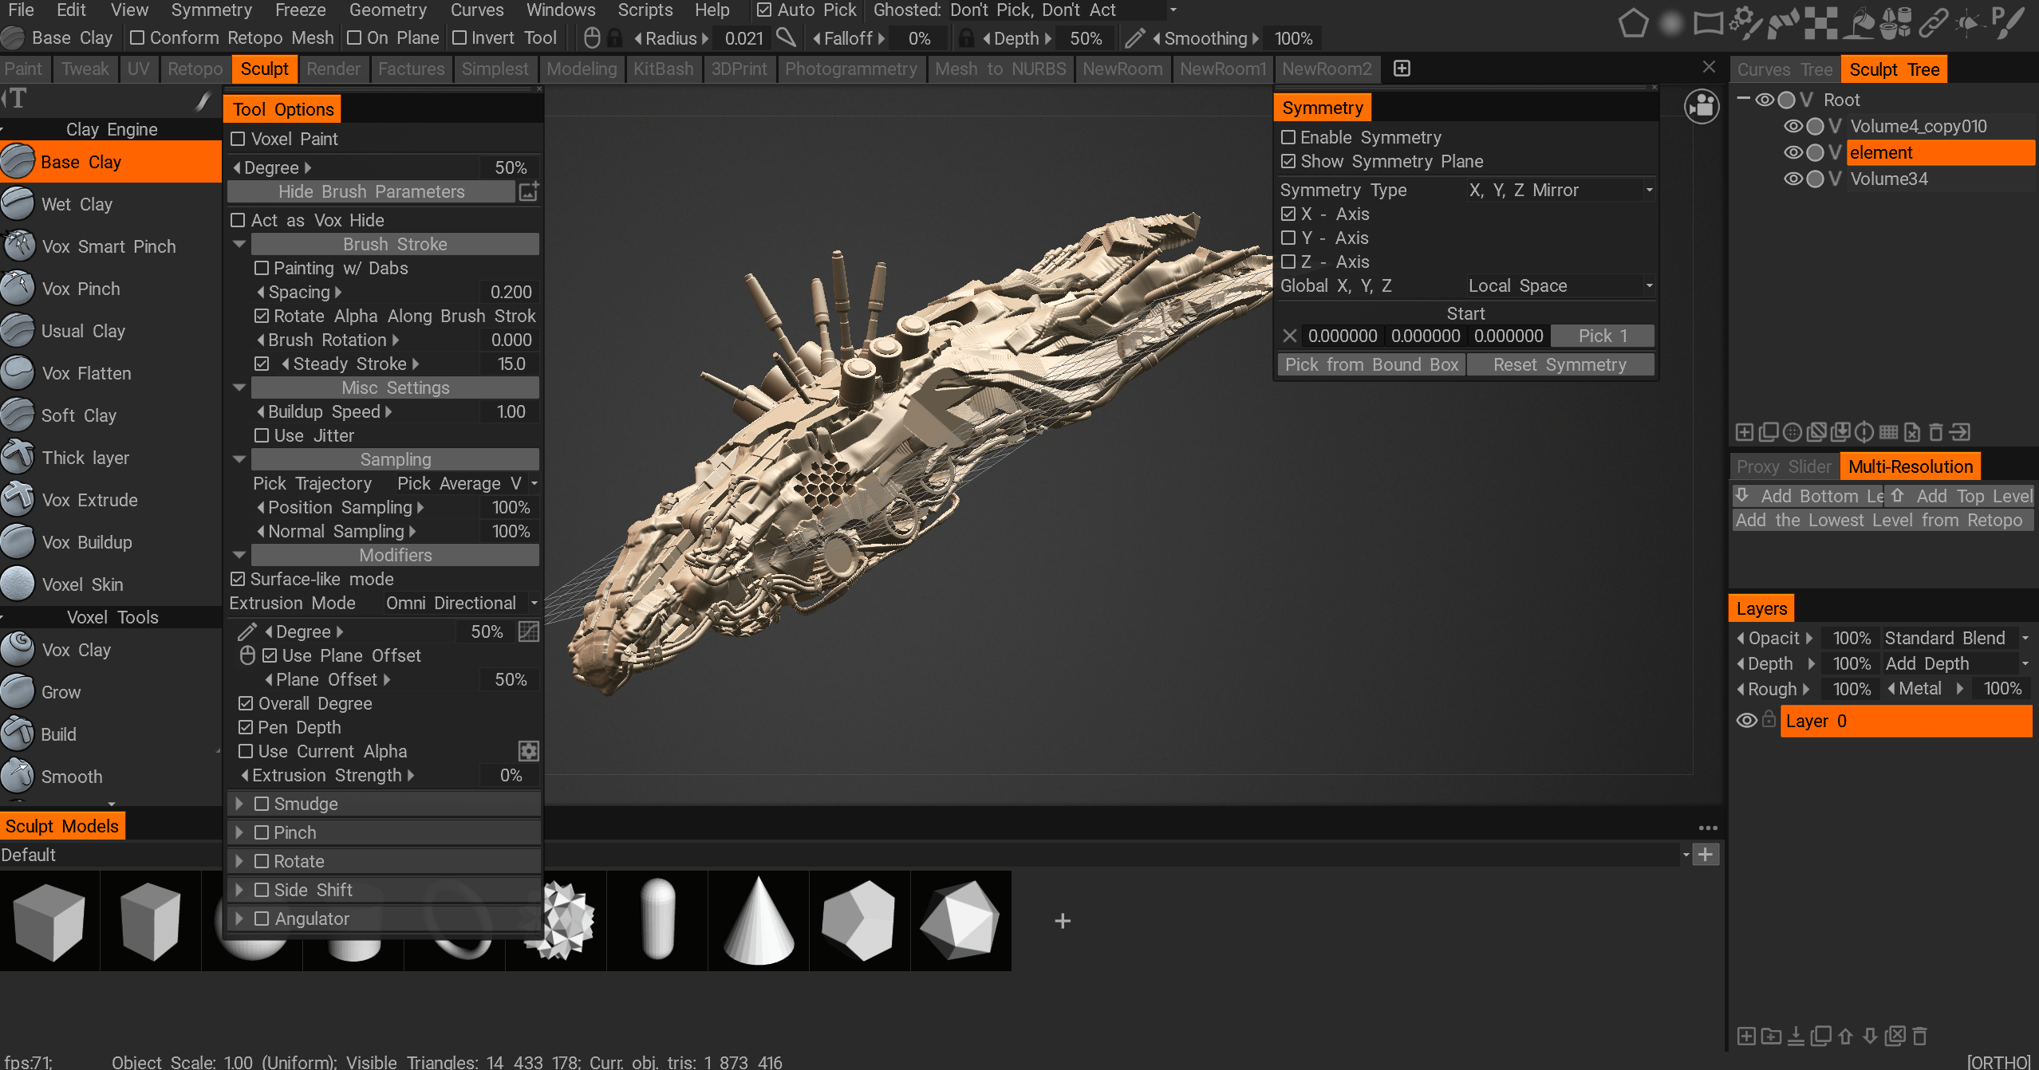This screenshot has width=2039, height=1070.
Task: Switch to the Render room tab
Action: pyautogui.click(x=333, y=69)
